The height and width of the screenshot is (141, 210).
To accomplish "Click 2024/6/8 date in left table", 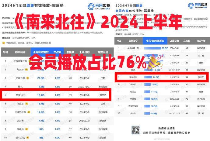I will coord(84,112).
